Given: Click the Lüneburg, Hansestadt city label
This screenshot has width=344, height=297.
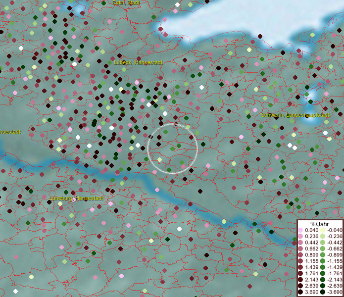Looking at the screenshot, I should (x=76, y=198).
